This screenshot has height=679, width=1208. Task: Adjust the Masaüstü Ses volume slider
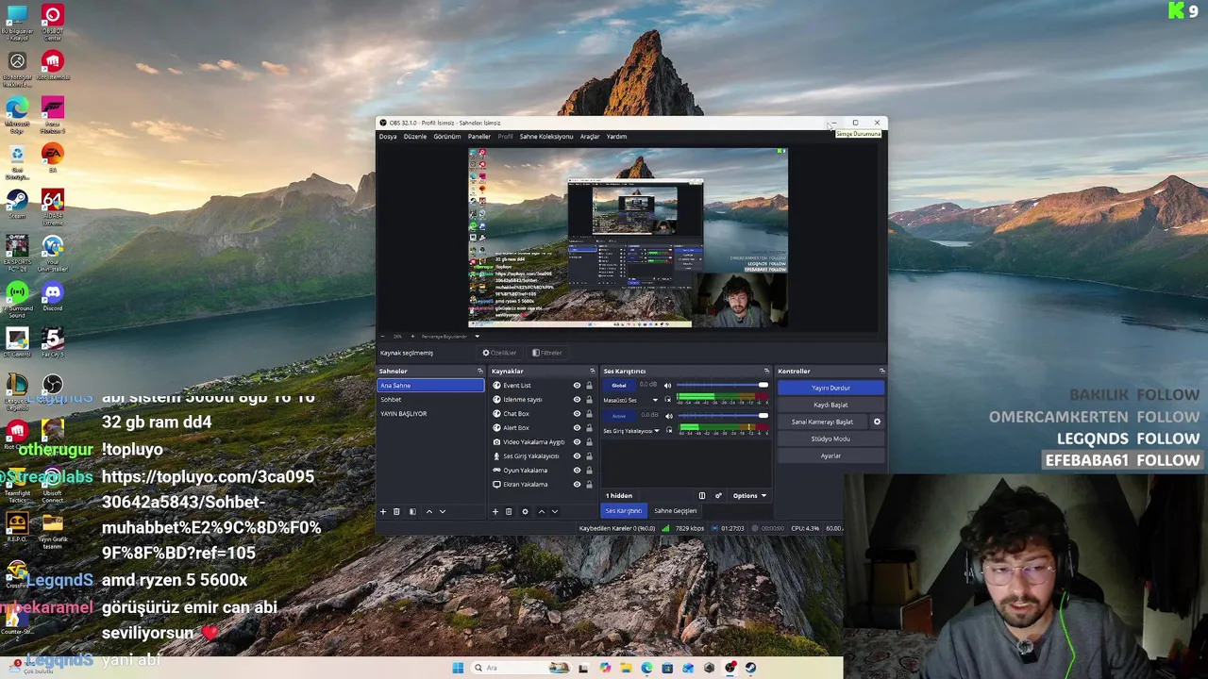(724, 386)
